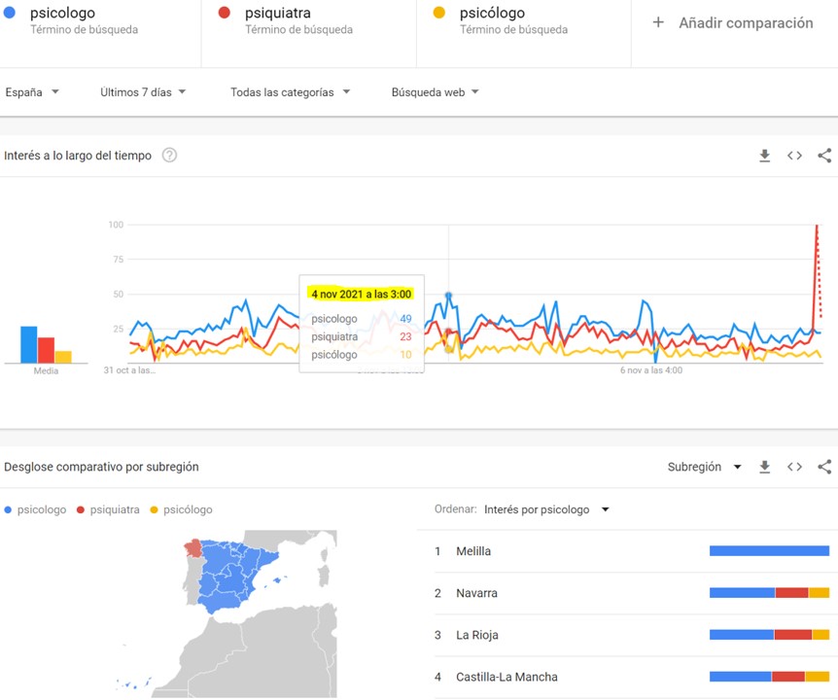
Task: Open embed code for subregion breakdown
Action: click(794, 467)
